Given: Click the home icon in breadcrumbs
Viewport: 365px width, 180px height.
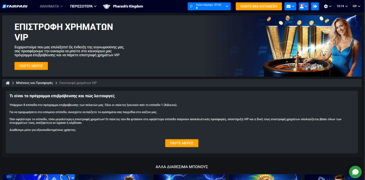Looking at the screenshot, I should (8, 83).
